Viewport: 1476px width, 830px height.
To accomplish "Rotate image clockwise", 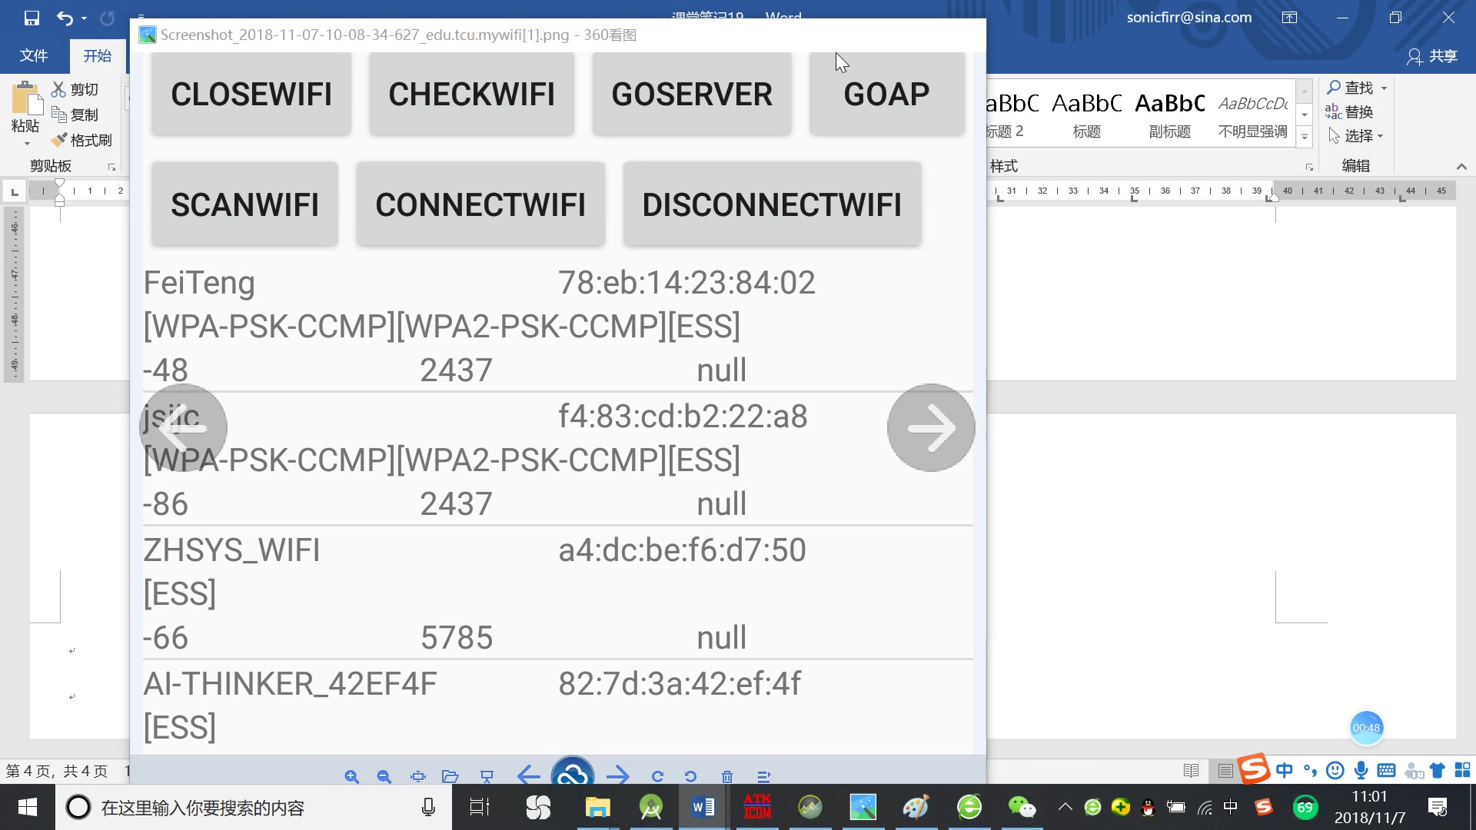I will pyautogui.click(x=657, y=776).
